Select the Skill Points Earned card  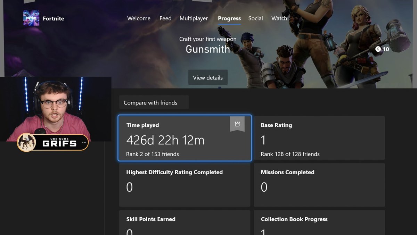(x=185, y=223)
